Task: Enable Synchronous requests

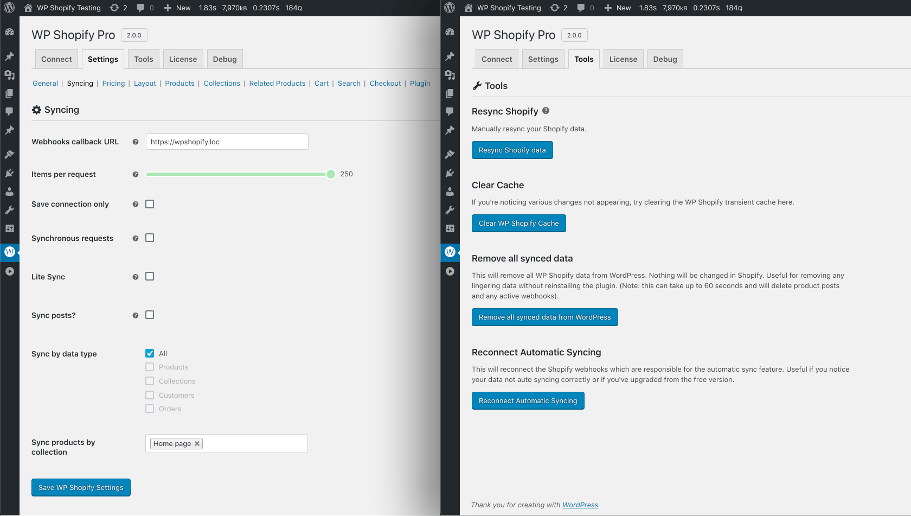Action: (x=150, y=238)
